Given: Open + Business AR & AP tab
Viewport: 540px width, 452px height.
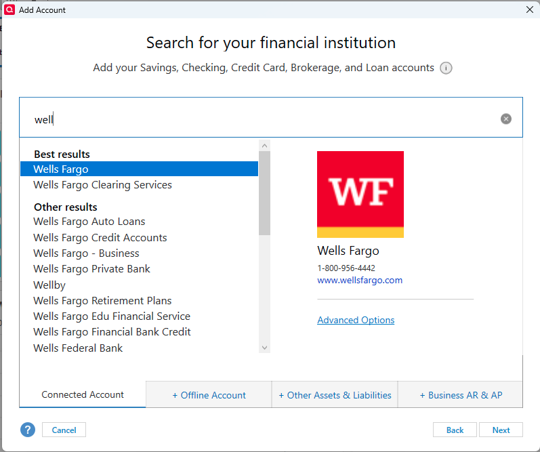Looking at the screenshot, I should tap(461, 395).
